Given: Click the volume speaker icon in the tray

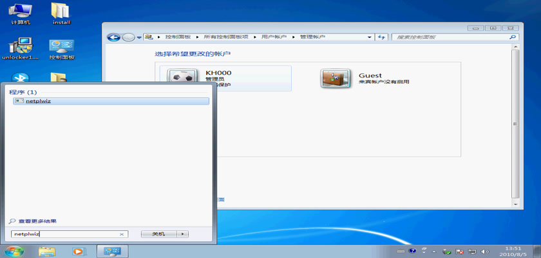Looking at the screenshot, I should (x=484, y=251).
